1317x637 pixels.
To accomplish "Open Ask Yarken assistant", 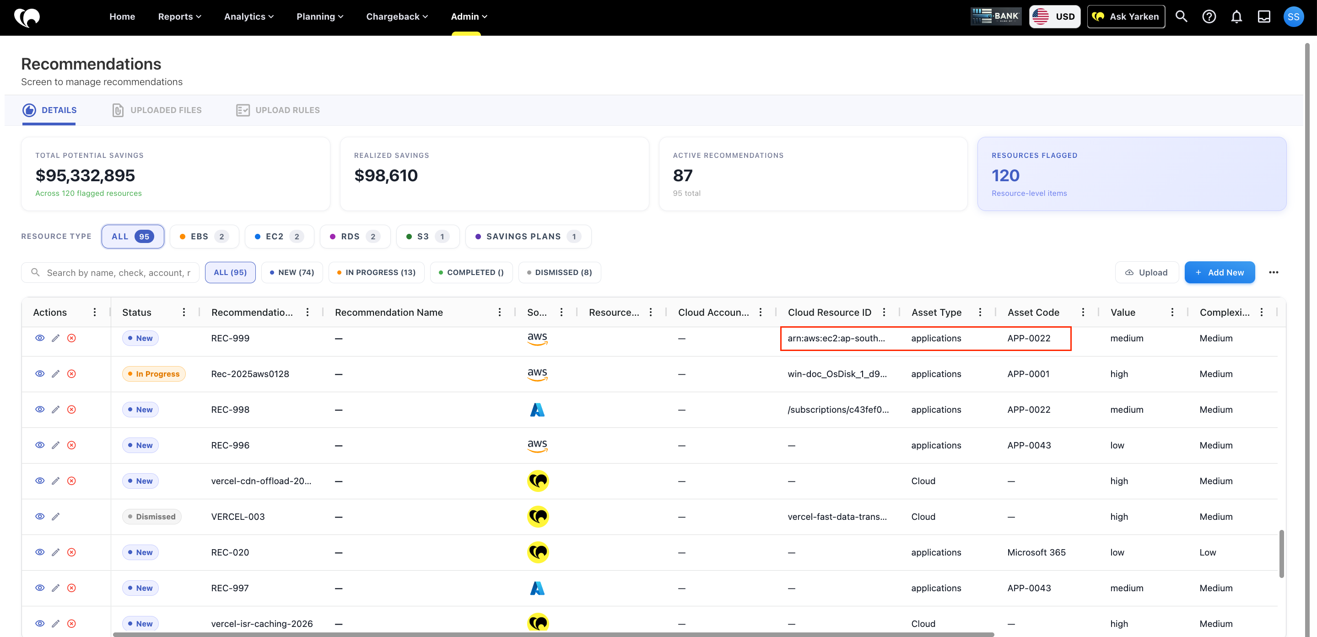I will [x=1126, y=16].
